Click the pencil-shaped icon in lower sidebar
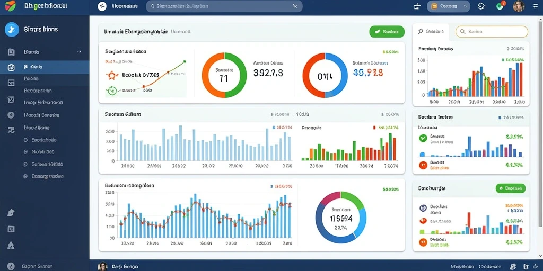 11,213
